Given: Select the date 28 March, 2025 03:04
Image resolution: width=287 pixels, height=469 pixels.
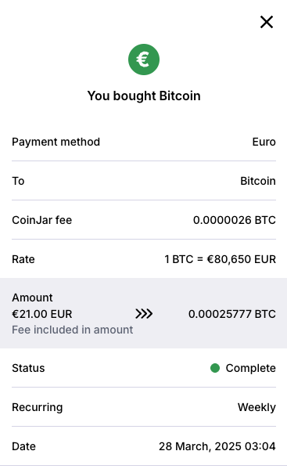Looking at the screenshot, I should click(217, 446).
